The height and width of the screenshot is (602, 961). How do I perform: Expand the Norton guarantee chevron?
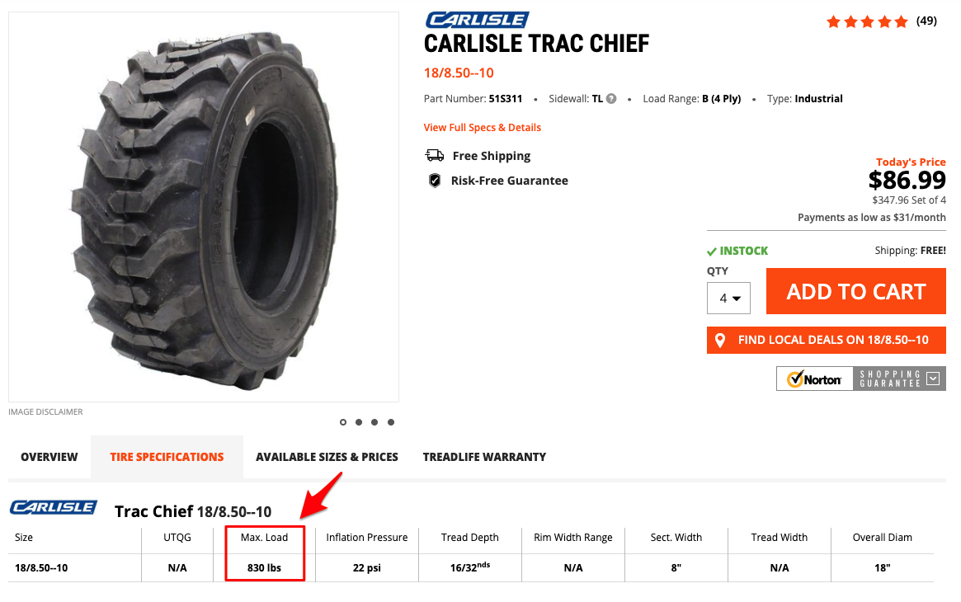(933, 379)
